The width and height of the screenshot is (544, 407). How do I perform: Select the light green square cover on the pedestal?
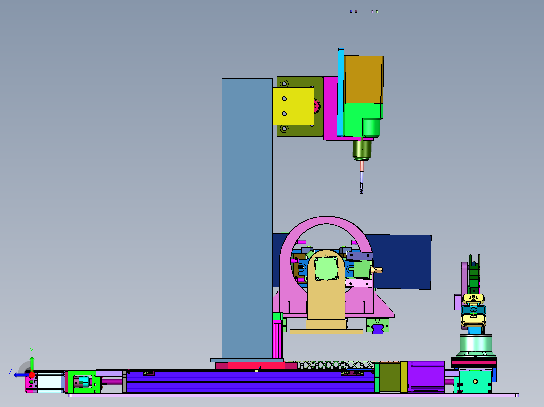(326, 268)
